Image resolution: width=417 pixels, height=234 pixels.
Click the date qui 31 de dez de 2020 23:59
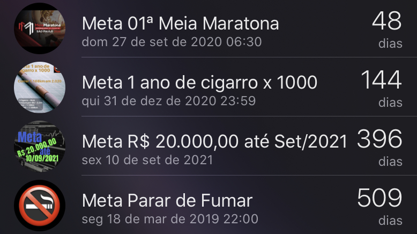tap(169, 101)
